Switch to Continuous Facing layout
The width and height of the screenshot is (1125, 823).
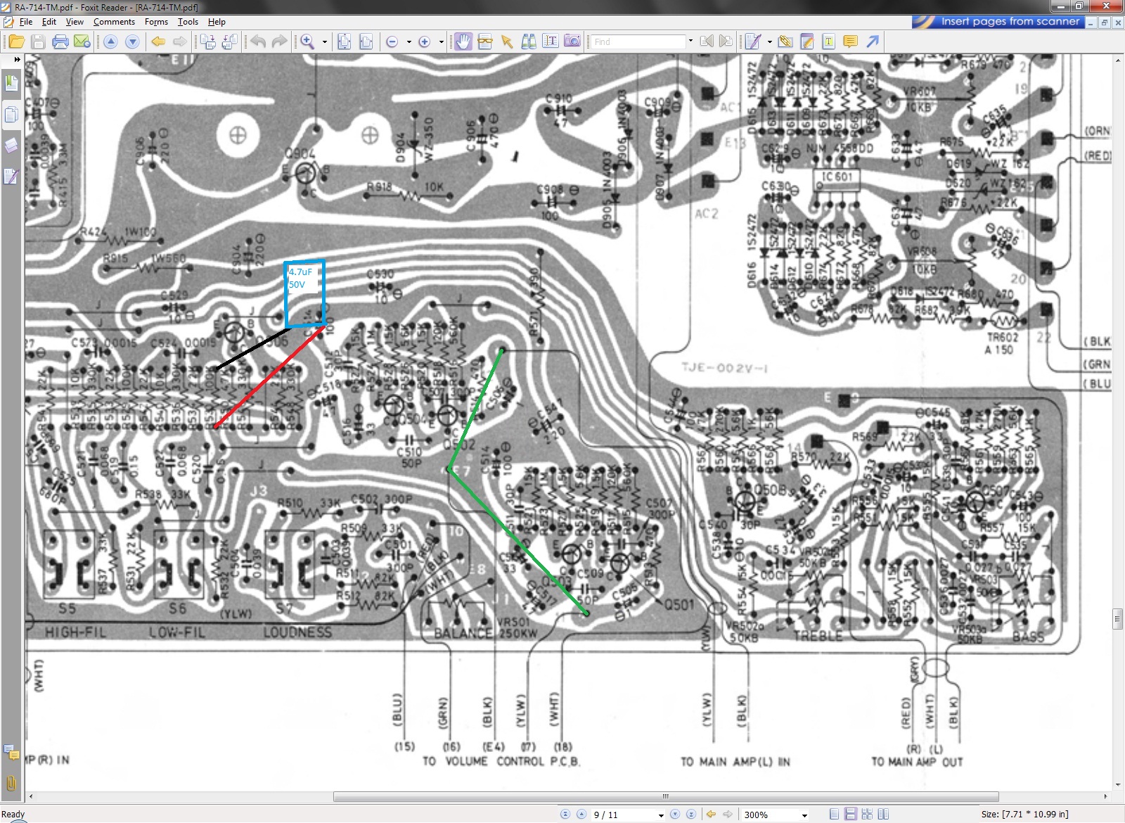(x=867, y=815)
